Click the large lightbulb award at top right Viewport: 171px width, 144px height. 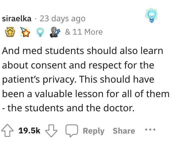coord(151,15)
